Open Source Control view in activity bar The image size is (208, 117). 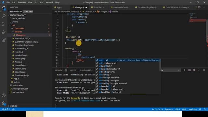(x=4, y=24)
